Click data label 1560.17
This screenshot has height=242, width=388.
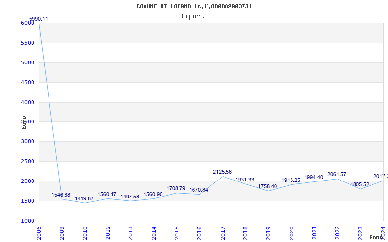pos(107,195)
